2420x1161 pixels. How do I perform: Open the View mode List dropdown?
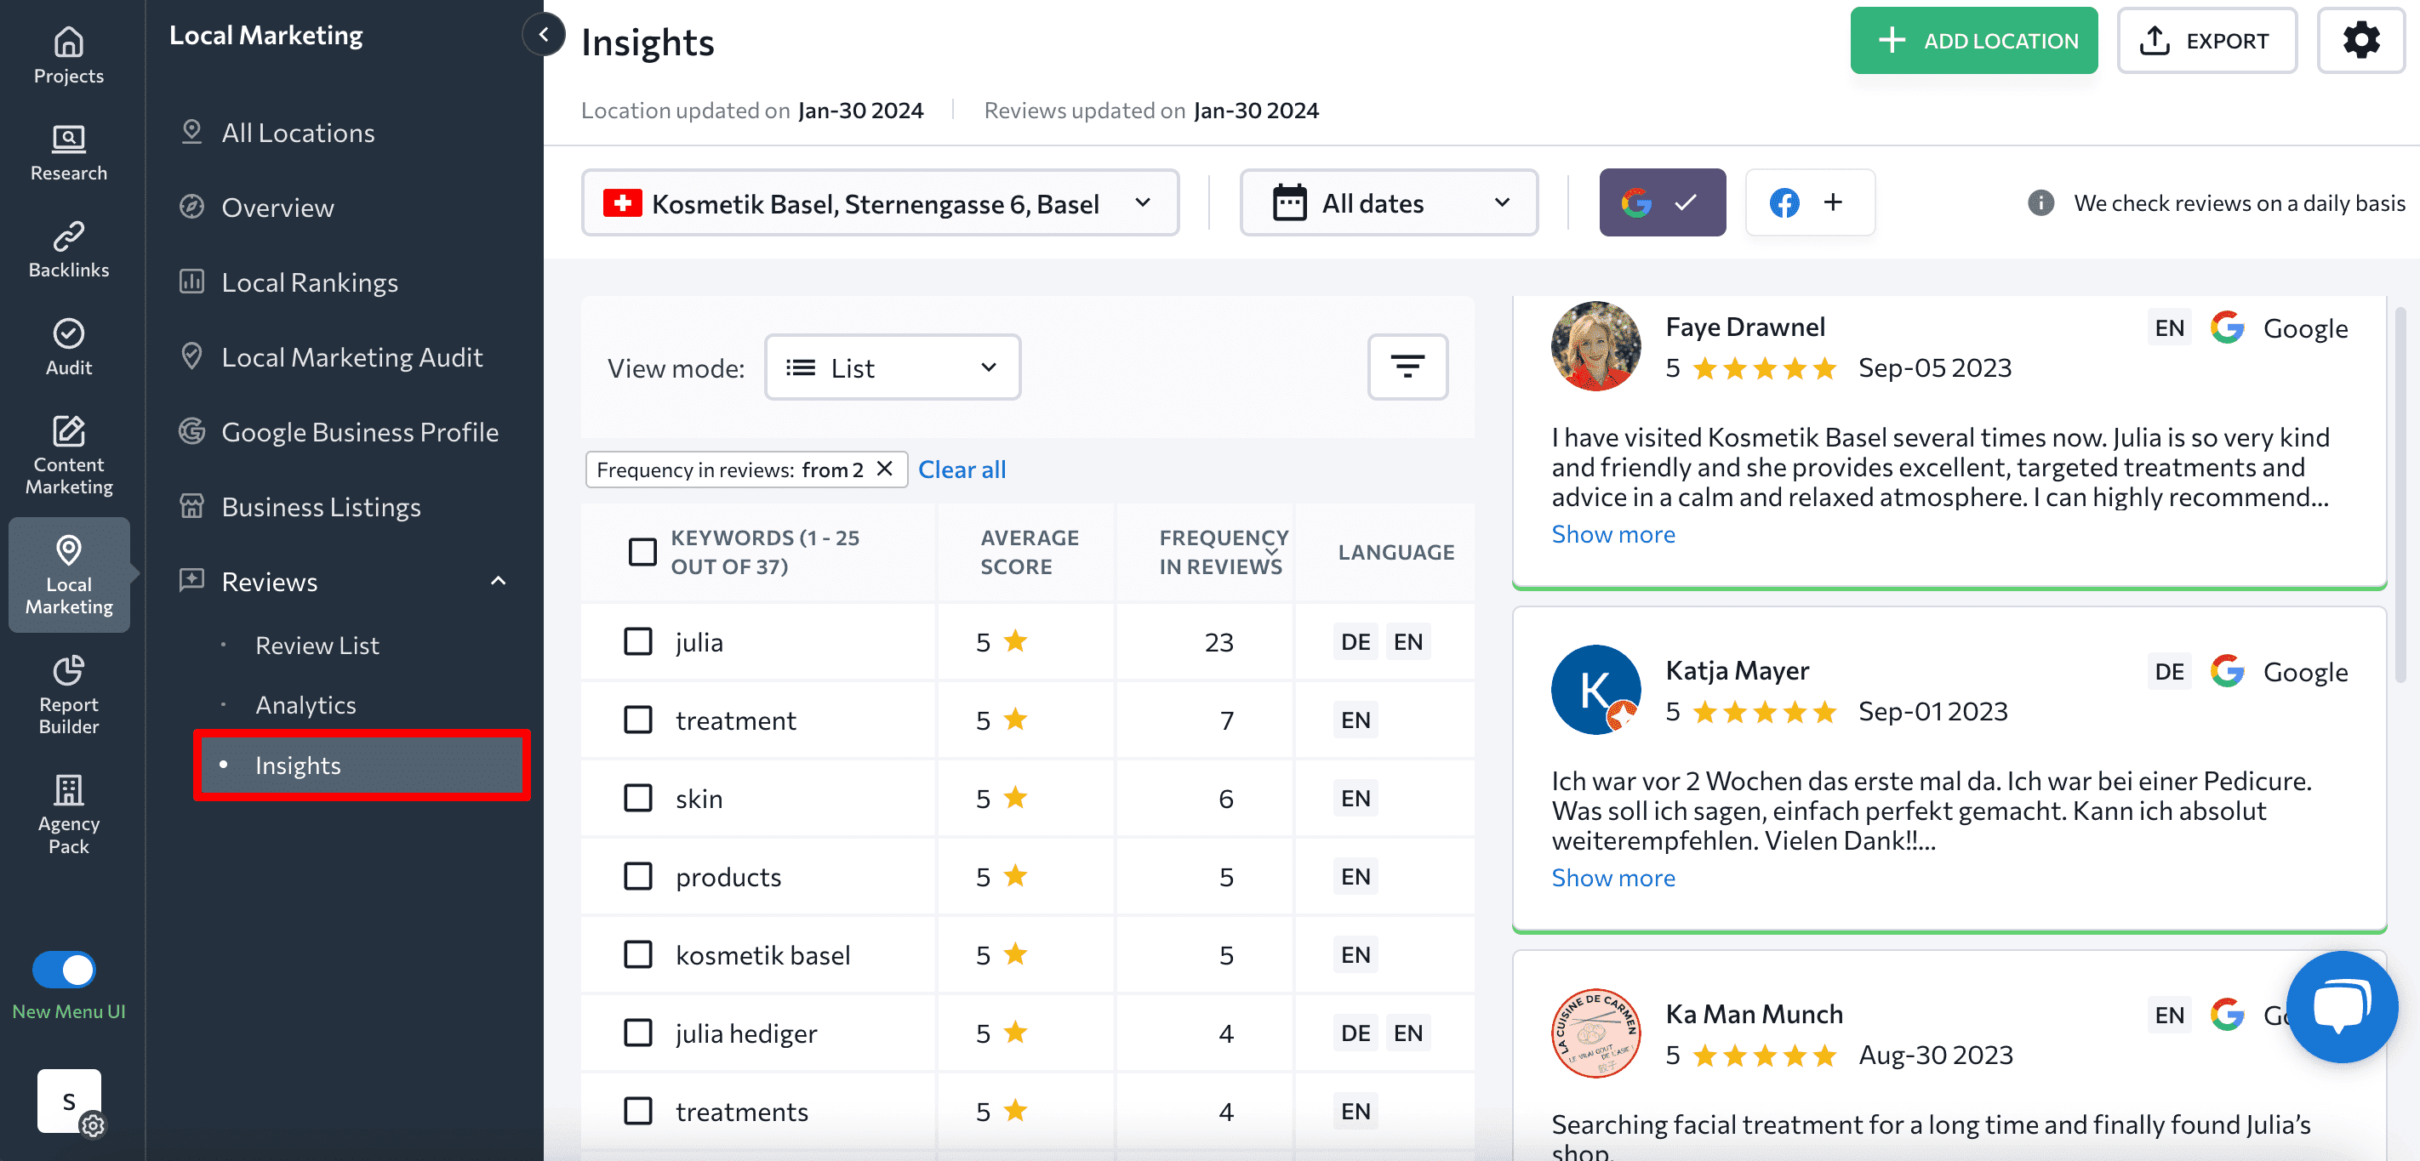(x=892, y=367)
